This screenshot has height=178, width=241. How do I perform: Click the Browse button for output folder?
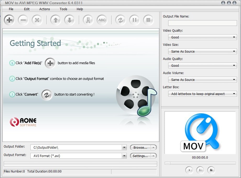(x=140, y=147)
